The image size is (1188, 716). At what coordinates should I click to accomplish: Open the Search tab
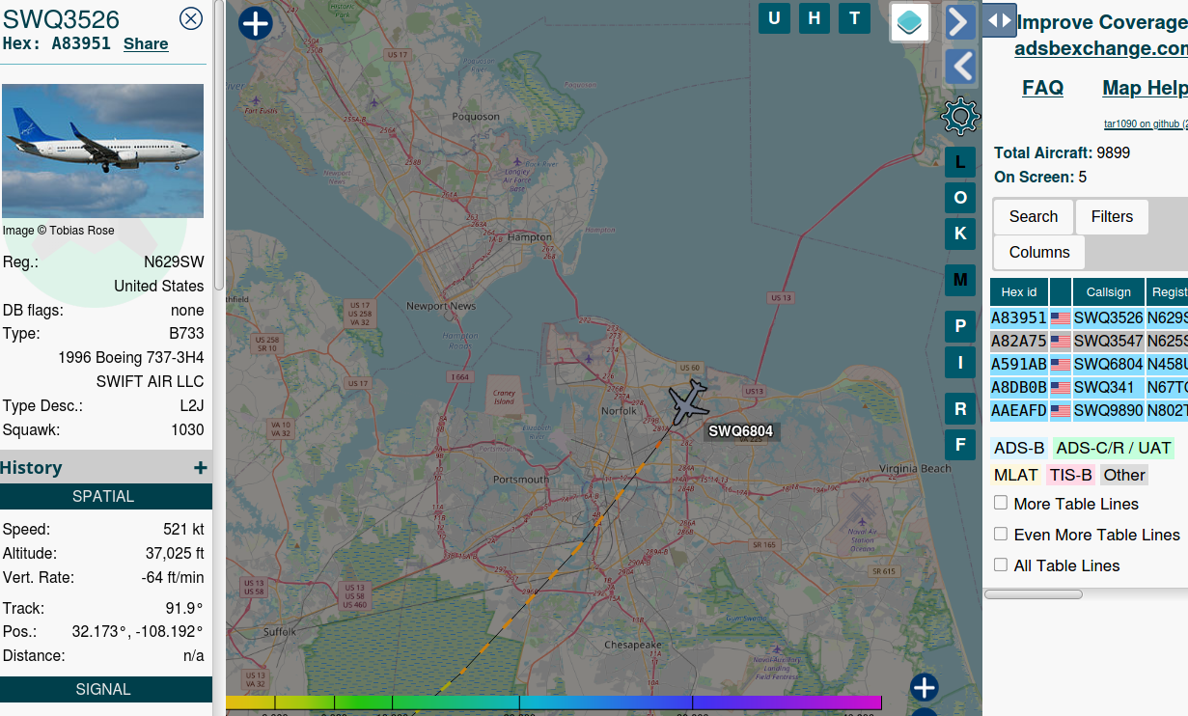tap(1034, 217)
